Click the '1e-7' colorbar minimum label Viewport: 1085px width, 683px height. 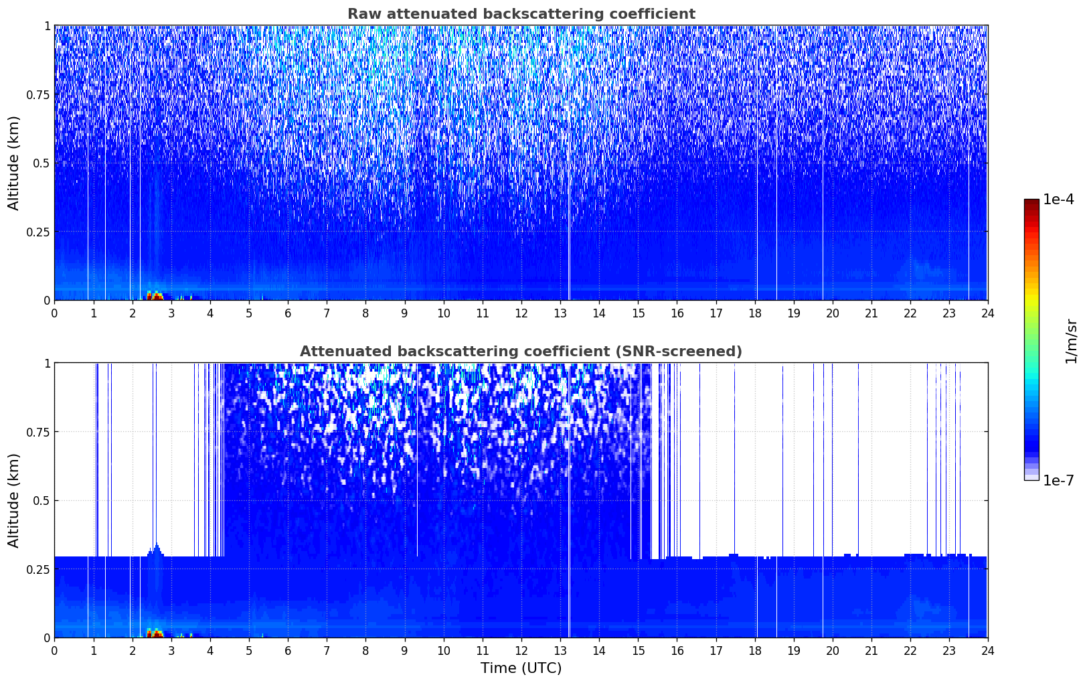click(x=1058, y=481)
